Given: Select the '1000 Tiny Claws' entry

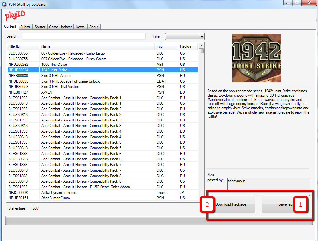Looking at the screenshot, I should point(102,65).
